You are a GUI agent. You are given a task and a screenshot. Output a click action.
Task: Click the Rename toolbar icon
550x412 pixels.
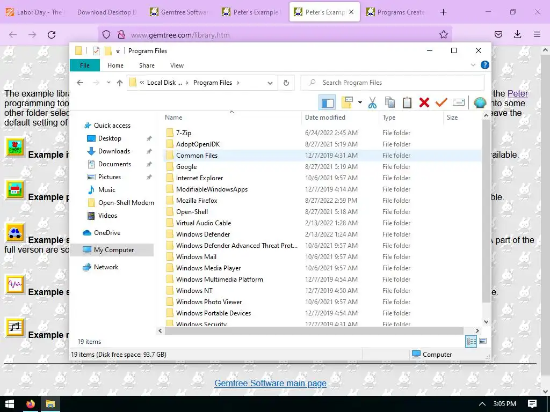459,102
